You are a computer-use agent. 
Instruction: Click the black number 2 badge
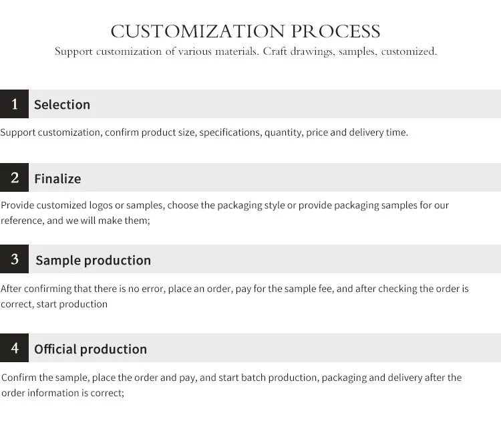pyautogui.click(x=15, y=178)
